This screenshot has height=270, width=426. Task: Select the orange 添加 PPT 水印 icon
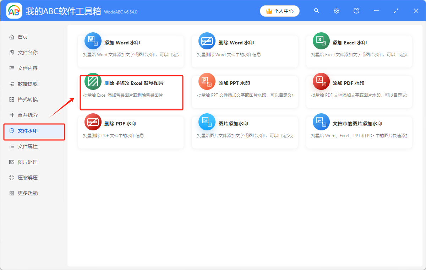tap(207, 81)
